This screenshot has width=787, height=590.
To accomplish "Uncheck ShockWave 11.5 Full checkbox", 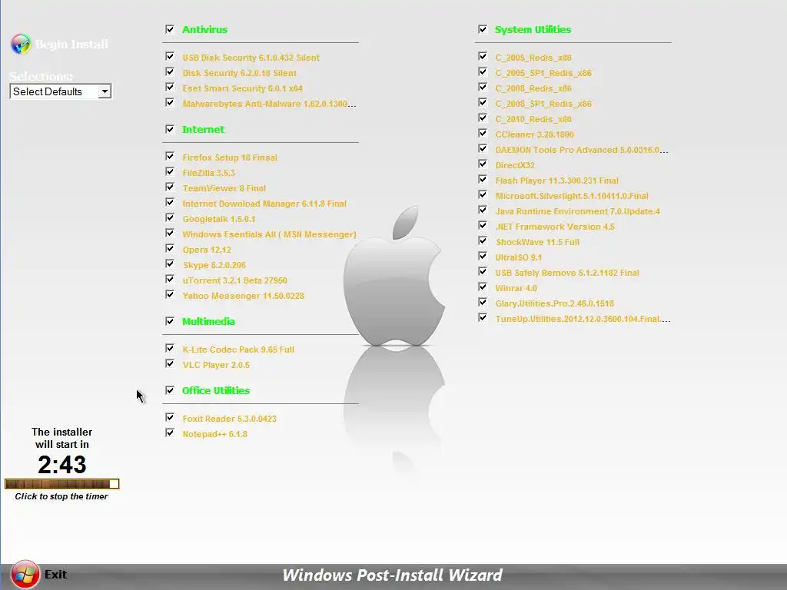I will click(483, 241).
